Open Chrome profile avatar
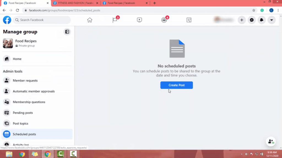Viewport: 282px width, 158px height. pos(271,10)
